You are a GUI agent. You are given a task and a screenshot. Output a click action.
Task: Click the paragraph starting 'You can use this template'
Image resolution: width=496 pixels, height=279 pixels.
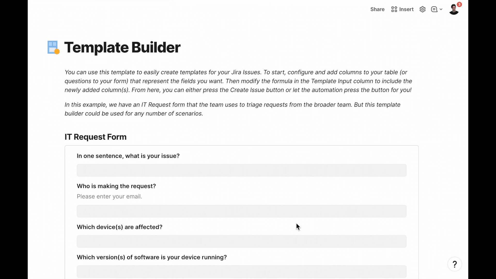click(x=238, y=81)
